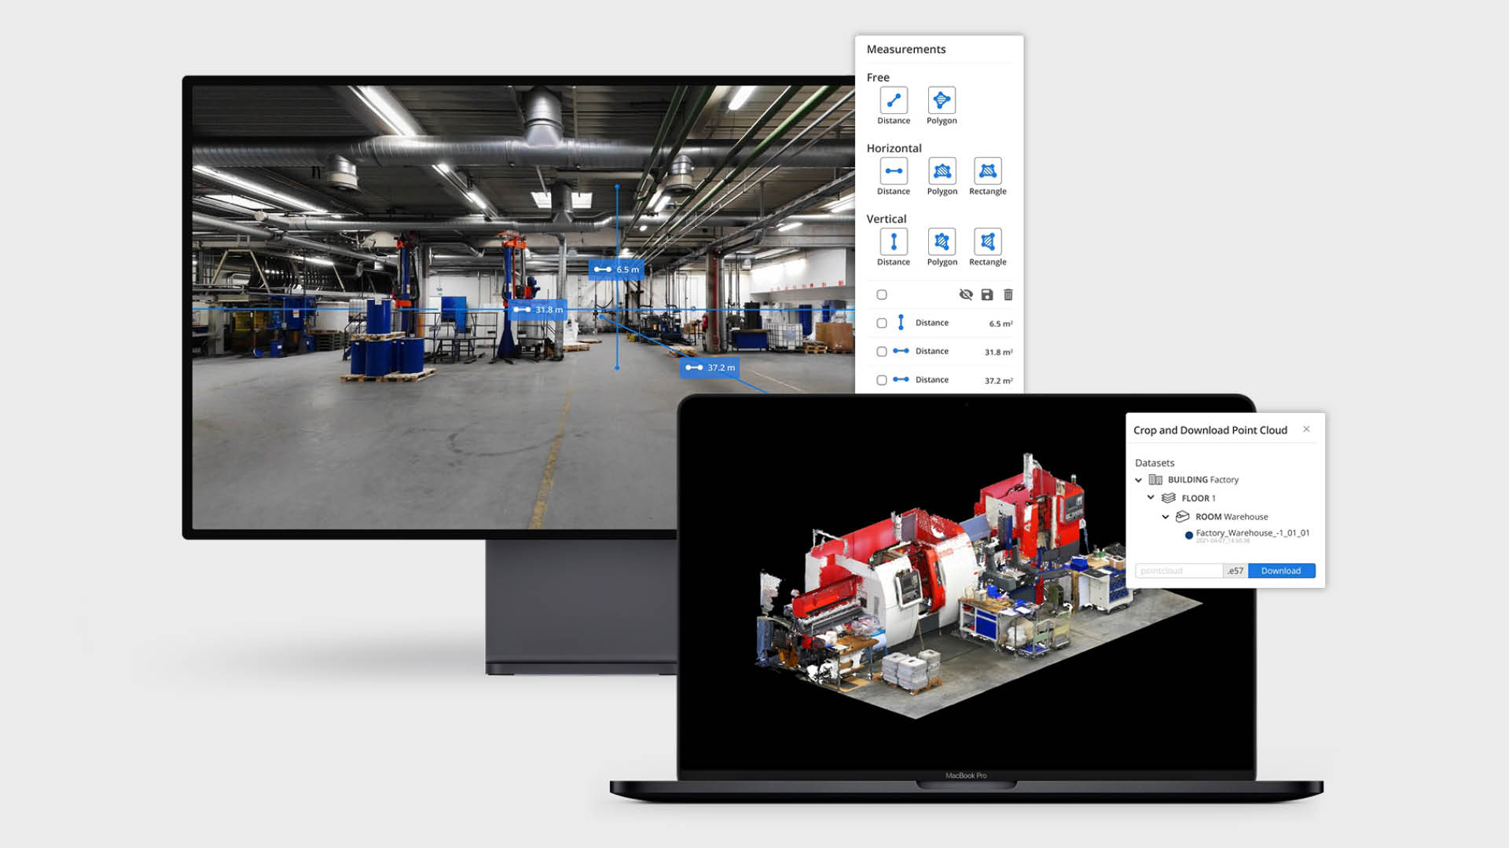
Task: Click the Download button for point cloud
Action: (1282, 571)
